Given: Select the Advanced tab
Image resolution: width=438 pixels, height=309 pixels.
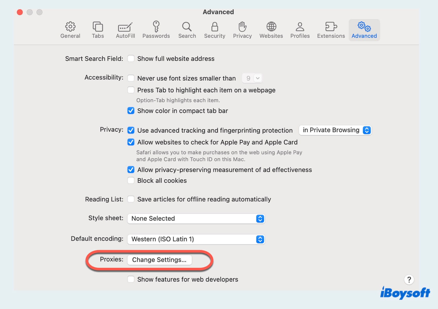Looking at the screenshot, I should (x=364, y=30).
